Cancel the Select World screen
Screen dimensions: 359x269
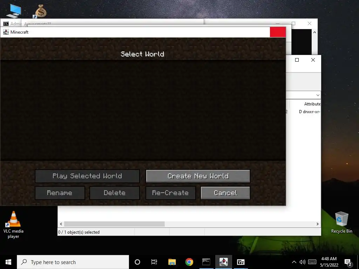pos(225,193)
